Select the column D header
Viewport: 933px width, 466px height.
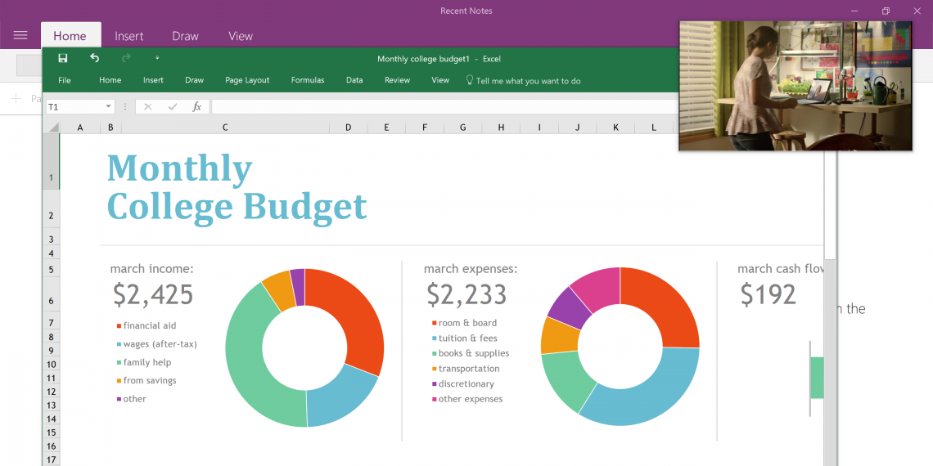pos(348,128)
